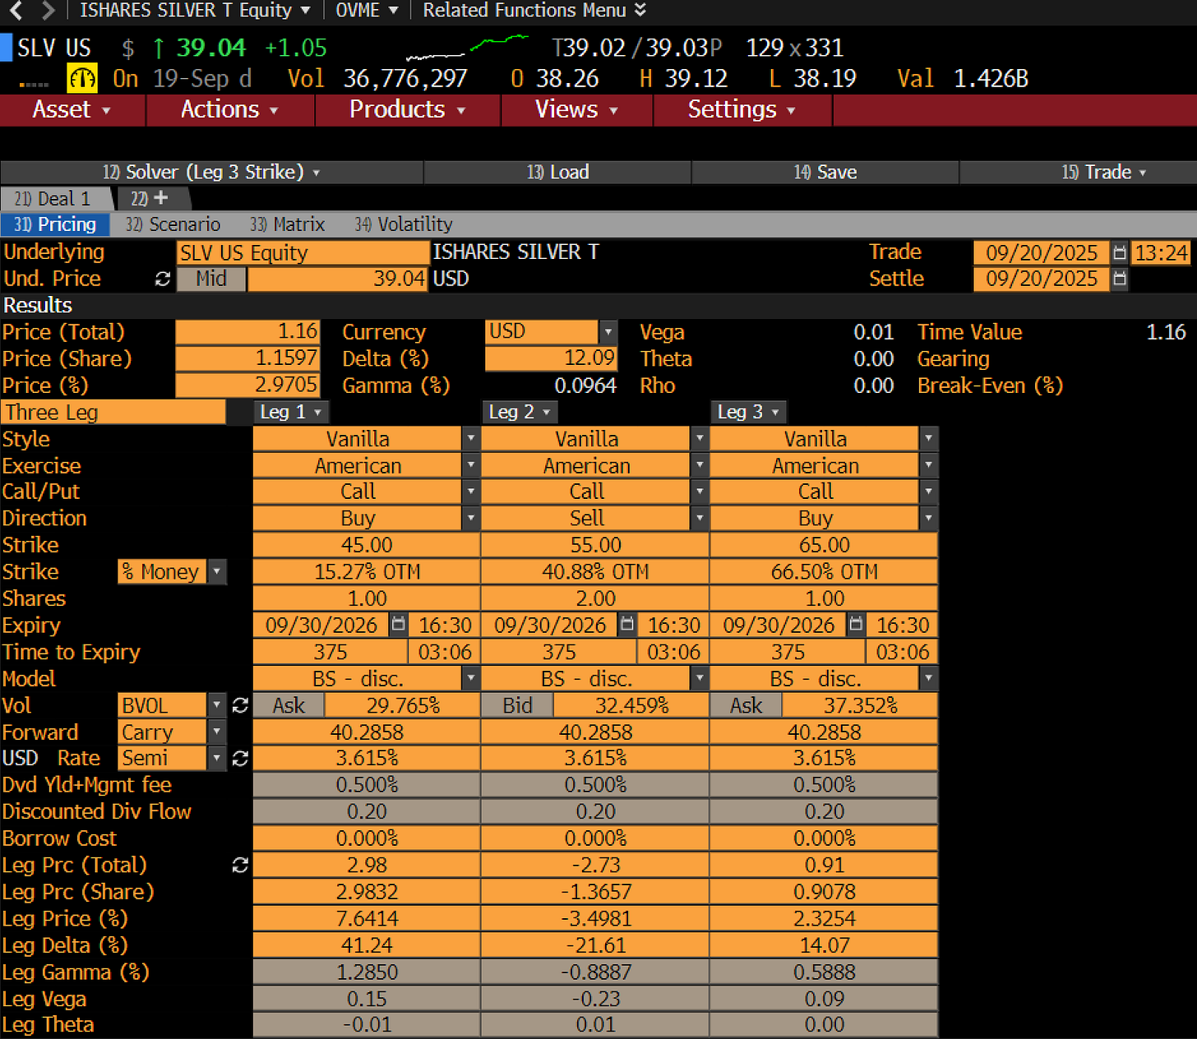Click the yellow gauge icon beside On 19-Sep
Image resolution: width=1197 pixels, height=1039 pixels.
click(82, 79)
